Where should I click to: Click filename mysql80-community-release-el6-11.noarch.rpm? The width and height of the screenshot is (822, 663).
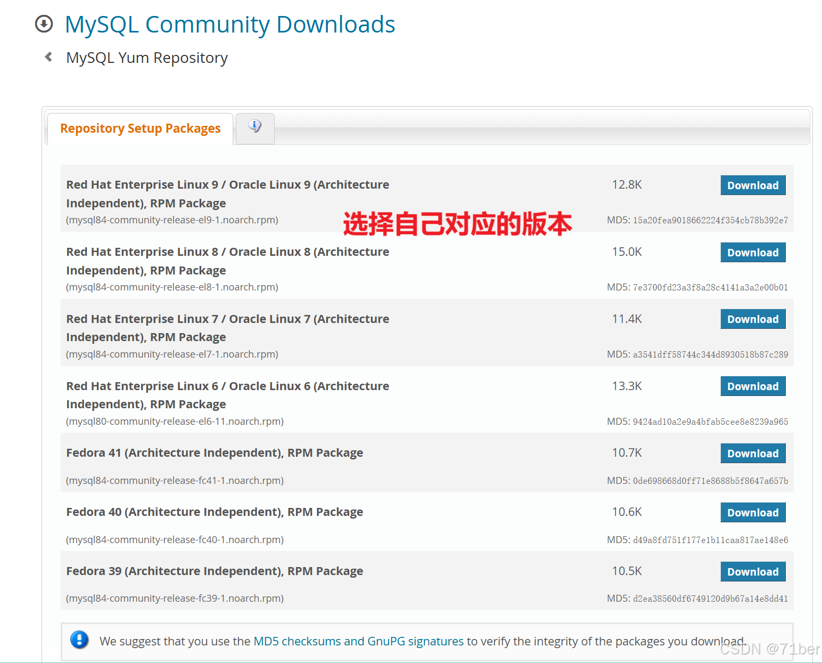point(175,422)
